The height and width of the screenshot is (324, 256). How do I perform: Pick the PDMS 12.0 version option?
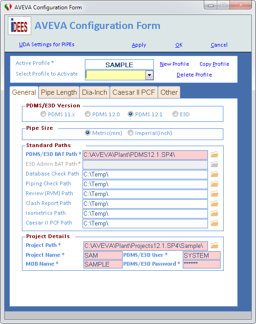[88, 114]
